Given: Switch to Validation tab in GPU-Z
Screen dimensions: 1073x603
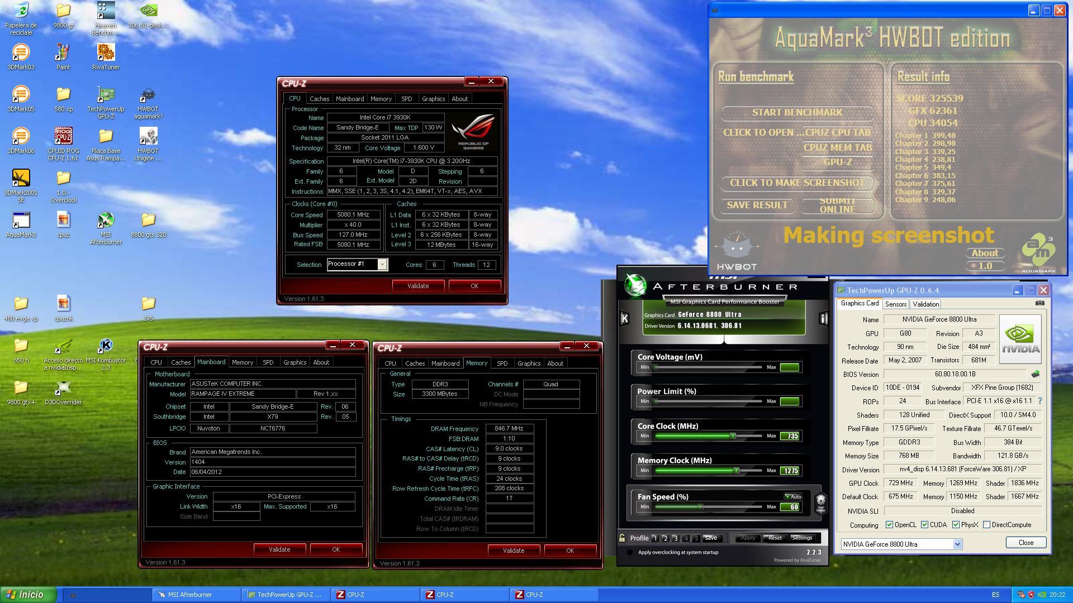Looking at the screenshot, I should (x=925, y=304).
